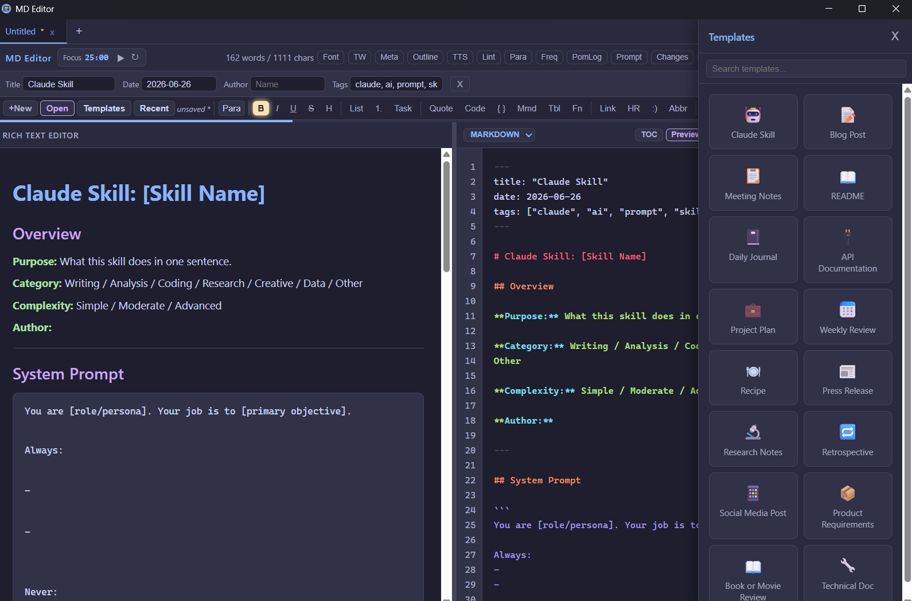This screenshot has height=601, width=912.
Task: Insert a Code block
Action: (x=474, y=108)
